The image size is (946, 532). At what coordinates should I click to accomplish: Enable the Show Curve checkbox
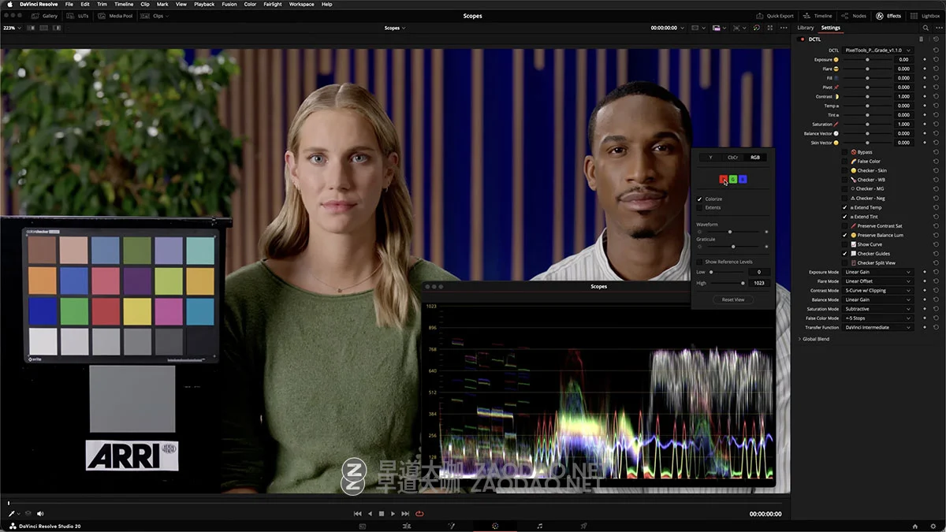(x=844, y=244)
